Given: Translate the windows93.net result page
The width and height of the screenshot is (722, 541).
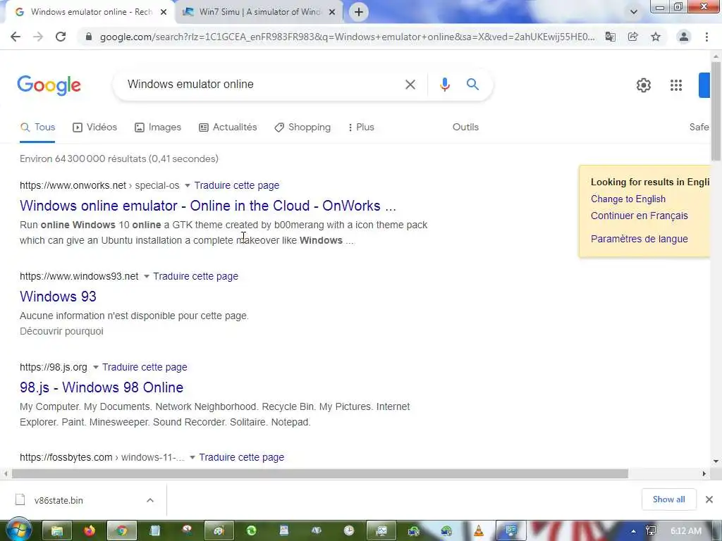Looking at the screenshot, I should tap(196, 276).
